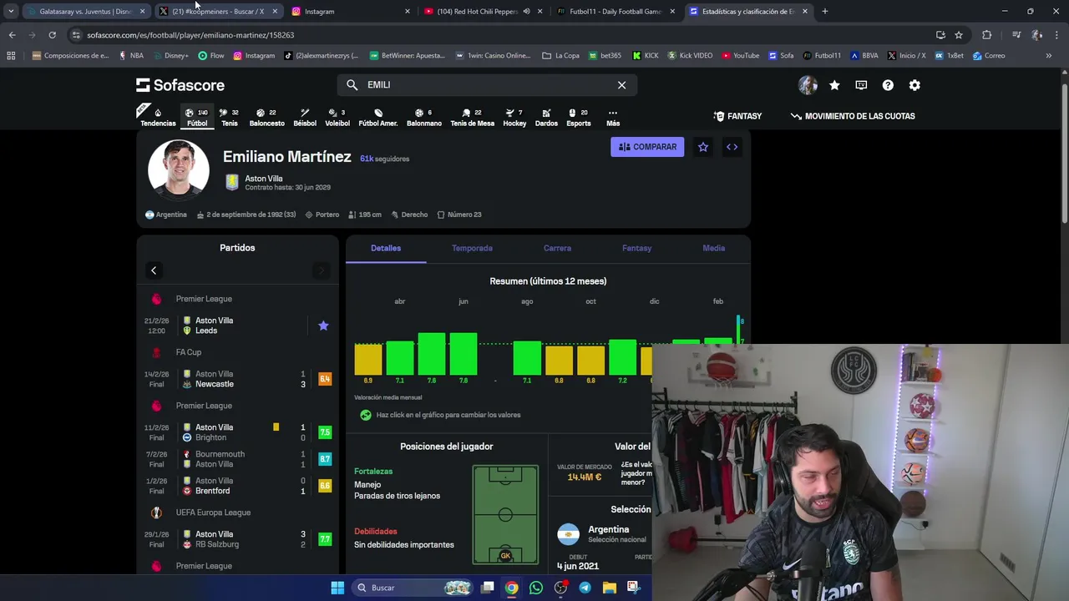Select Fútbol sport category
The width and height of the screenshot is (1069, 601).
click(197, 117)
